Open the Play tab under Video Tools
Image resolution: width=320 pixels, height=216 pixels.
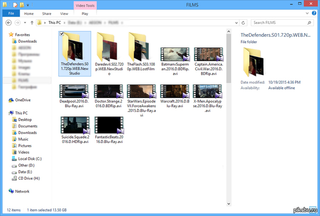click(x=85, y=14)
